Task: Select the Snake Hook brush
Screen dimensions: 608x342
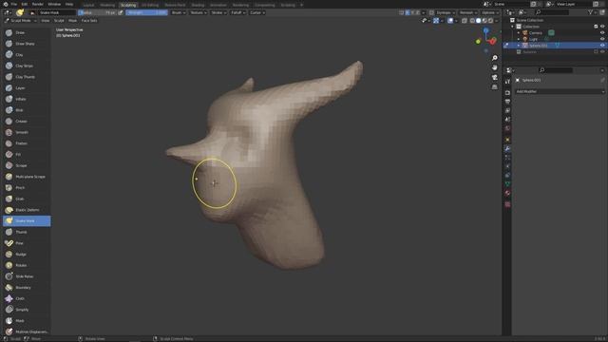Action: pyautogui.click(x=27, y=221)
